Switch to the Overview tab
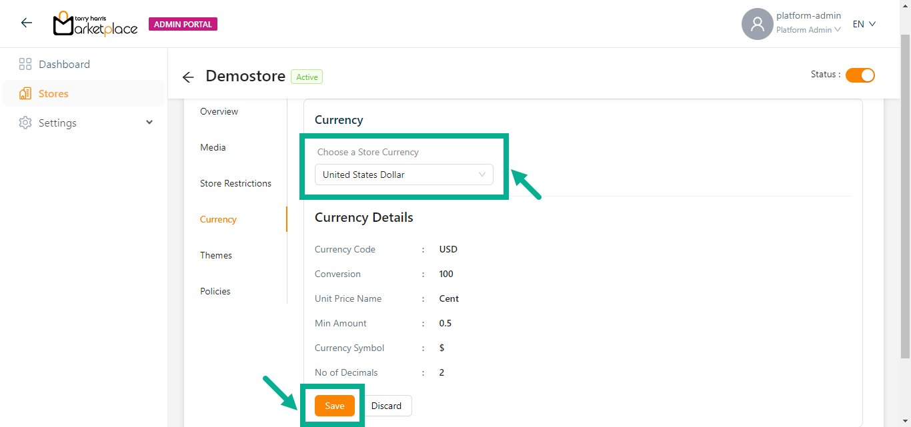 (219, 111)
